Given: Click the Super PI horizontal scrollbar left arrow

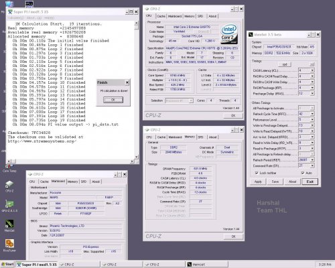Looking at the screenshot, I should click(x=9, y=161).
